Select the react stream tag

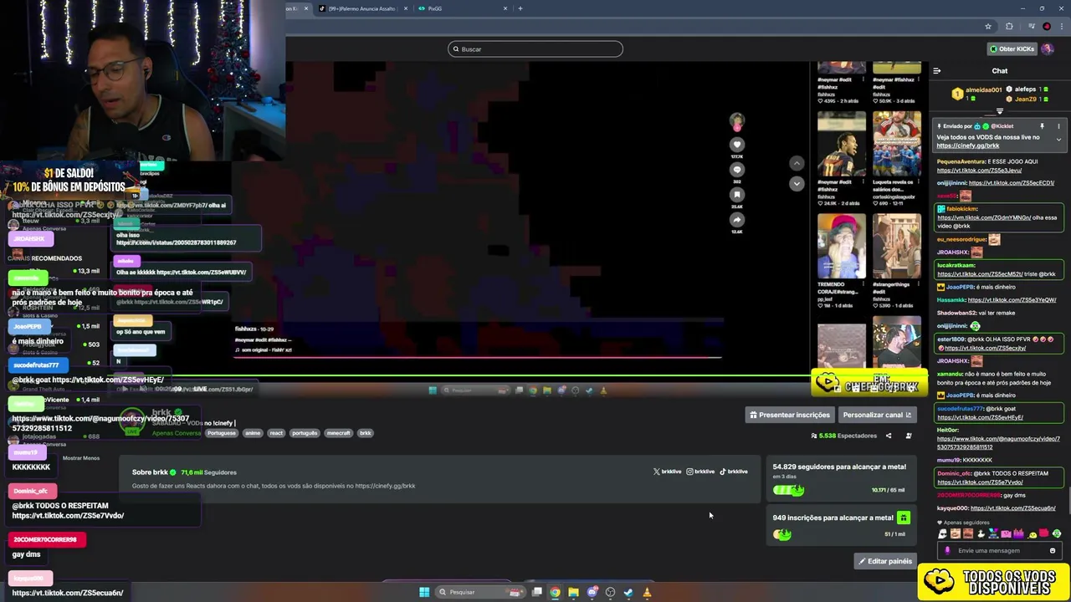point(276,433)
